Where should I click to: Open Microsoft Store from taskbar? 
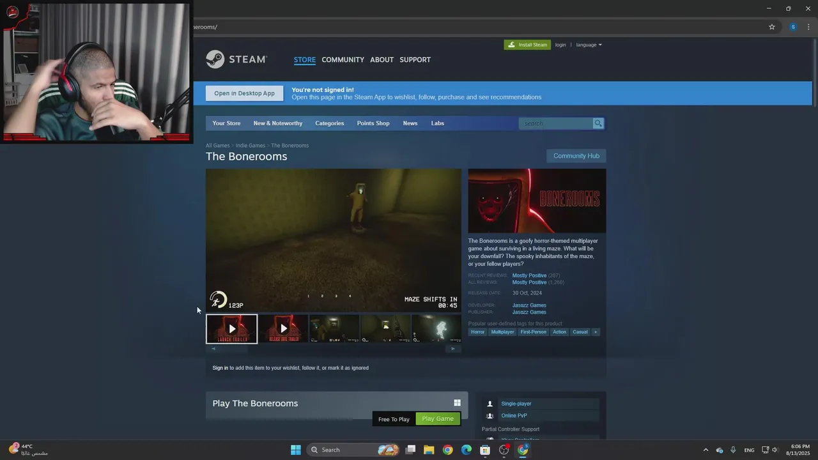pos(485,450)
